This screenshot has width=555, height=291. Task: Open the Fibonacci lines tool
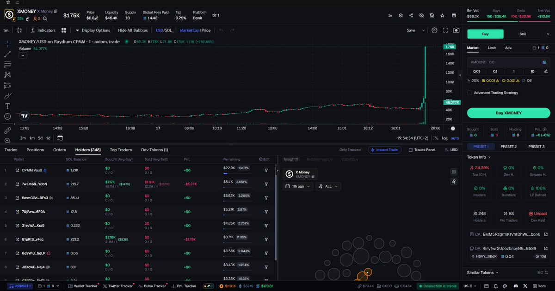pos(8,65)
